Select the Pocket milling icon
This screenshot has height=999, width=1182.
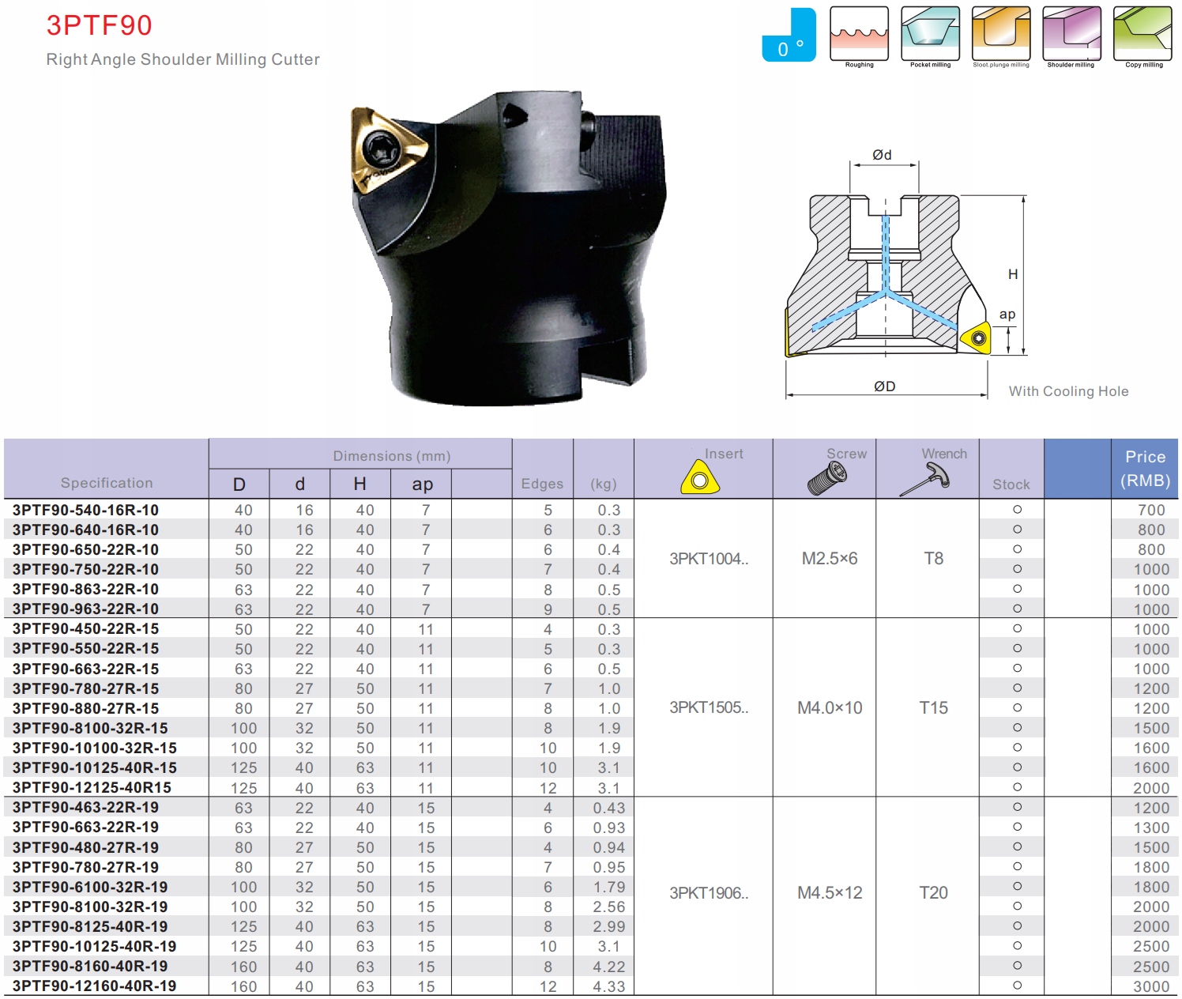930,34
